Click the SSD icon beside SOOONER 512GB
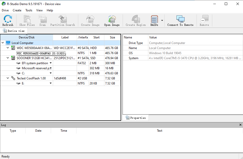The height and width of the screenshot is (159, 243). tap(13, 58)
